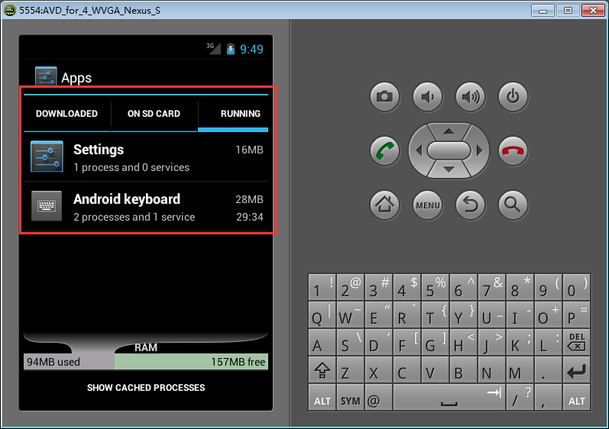Click the M key

pyautogui.click(x=520, y=370)
